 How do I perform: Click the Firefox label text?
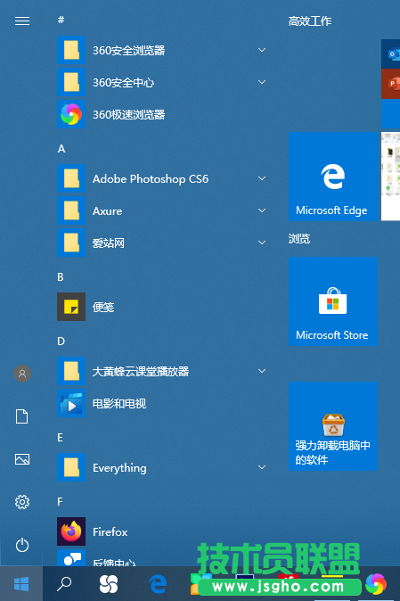110,532
